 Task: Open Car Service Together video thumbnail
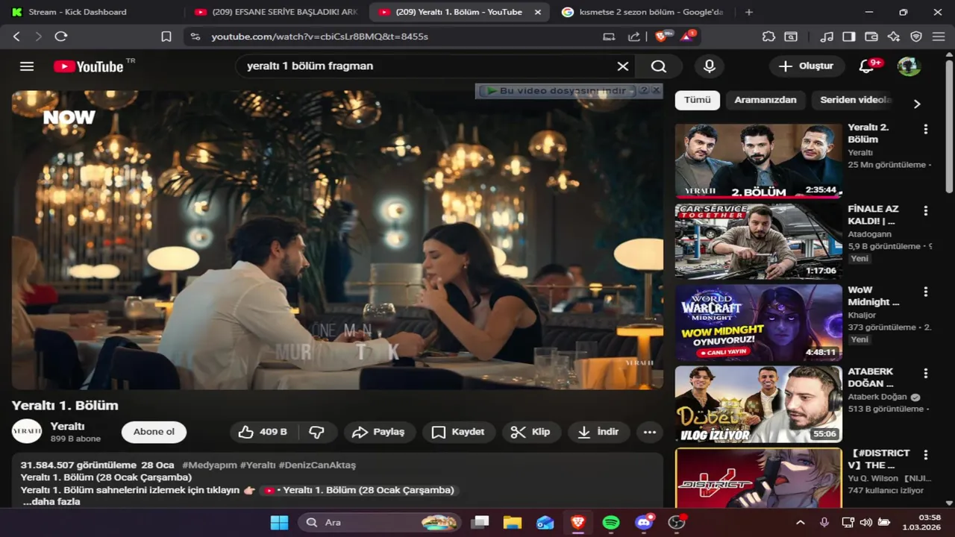pos(759,242)
